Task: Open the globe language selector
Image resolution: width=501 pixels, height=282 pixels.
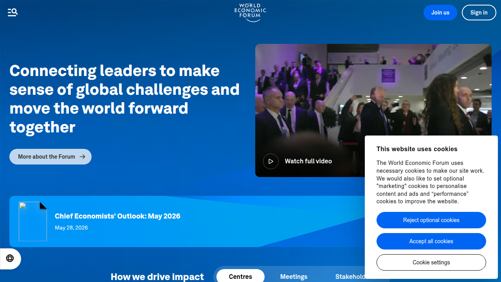Action: click(10, 258)
